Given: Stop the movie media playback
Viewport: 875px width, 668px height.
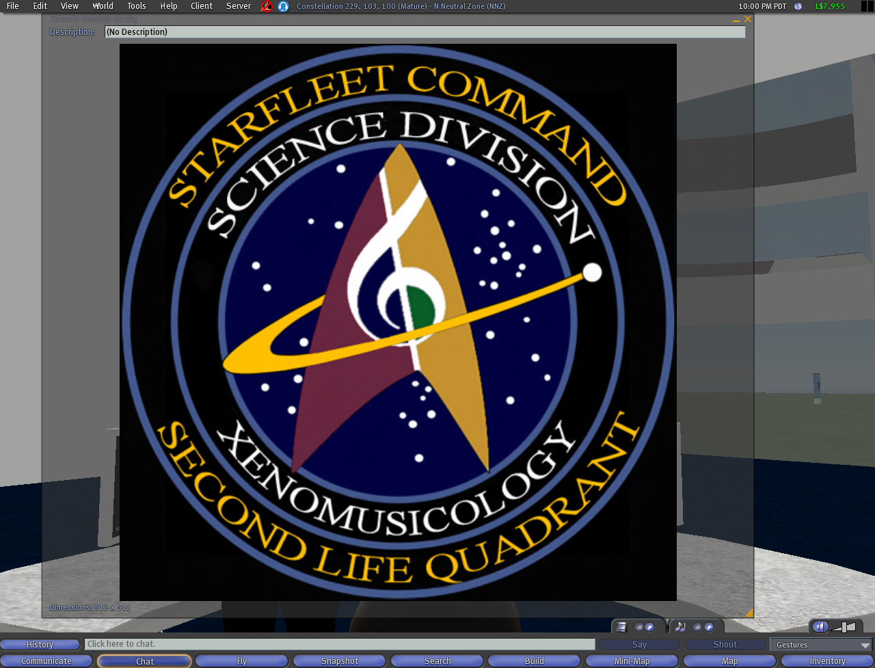Looking at the screenshot, I should coord(639,627).
